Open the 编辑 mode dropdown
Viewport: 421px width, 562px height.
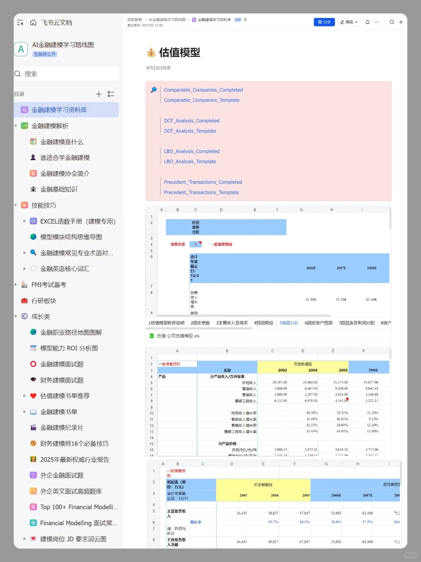pos(349,22)
